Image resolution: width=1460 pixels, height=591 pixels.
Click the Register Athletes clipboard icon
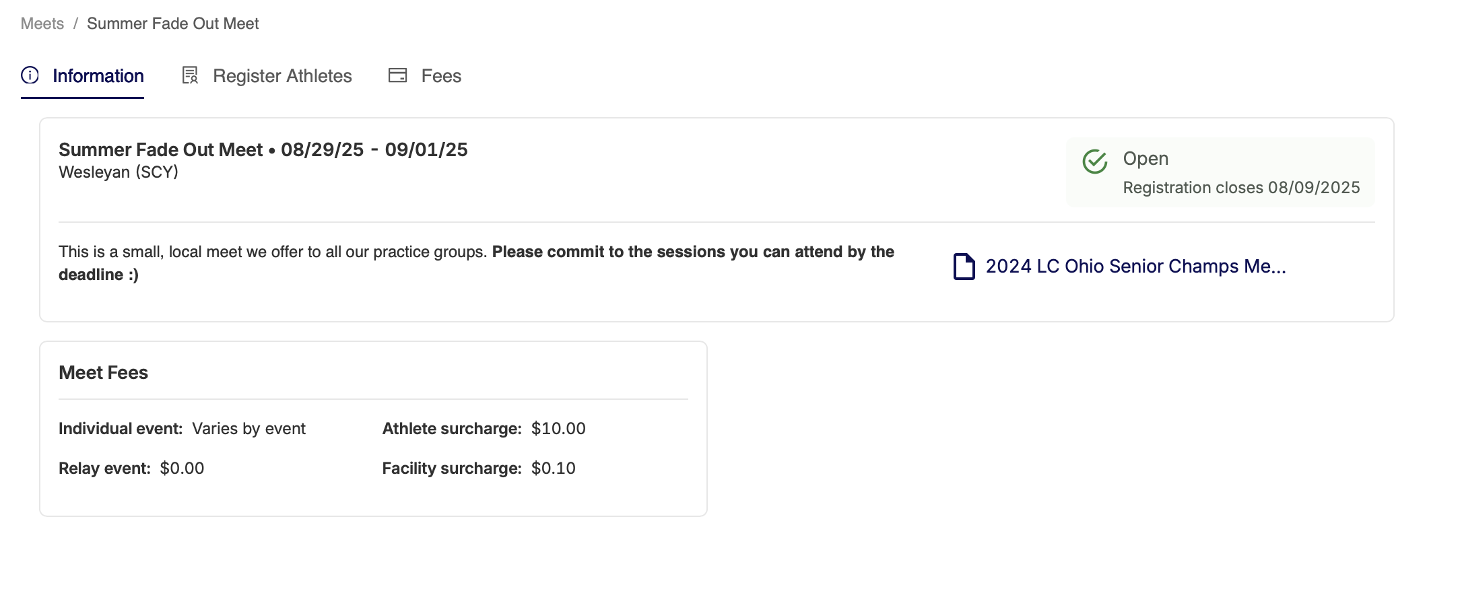coord(190,75)
